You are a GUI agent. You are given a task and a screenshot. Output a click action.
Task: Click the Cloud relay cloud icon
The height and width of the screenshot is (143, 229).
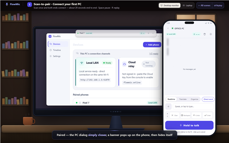124,64
